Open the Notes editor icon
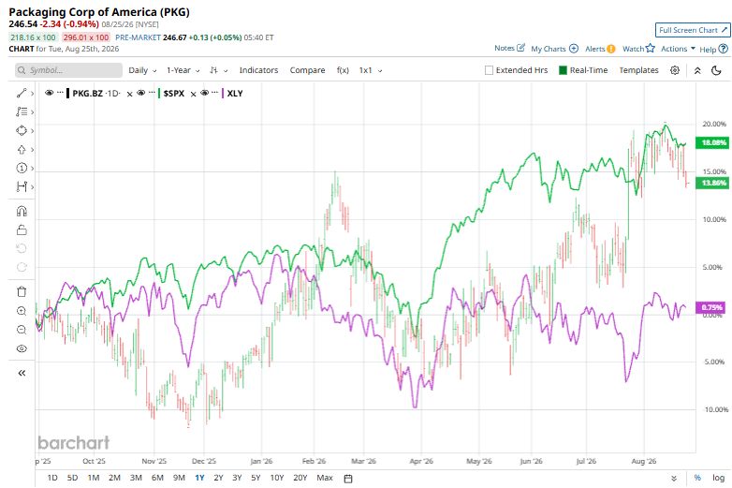The image size is (732, 488). coord(521,48)
